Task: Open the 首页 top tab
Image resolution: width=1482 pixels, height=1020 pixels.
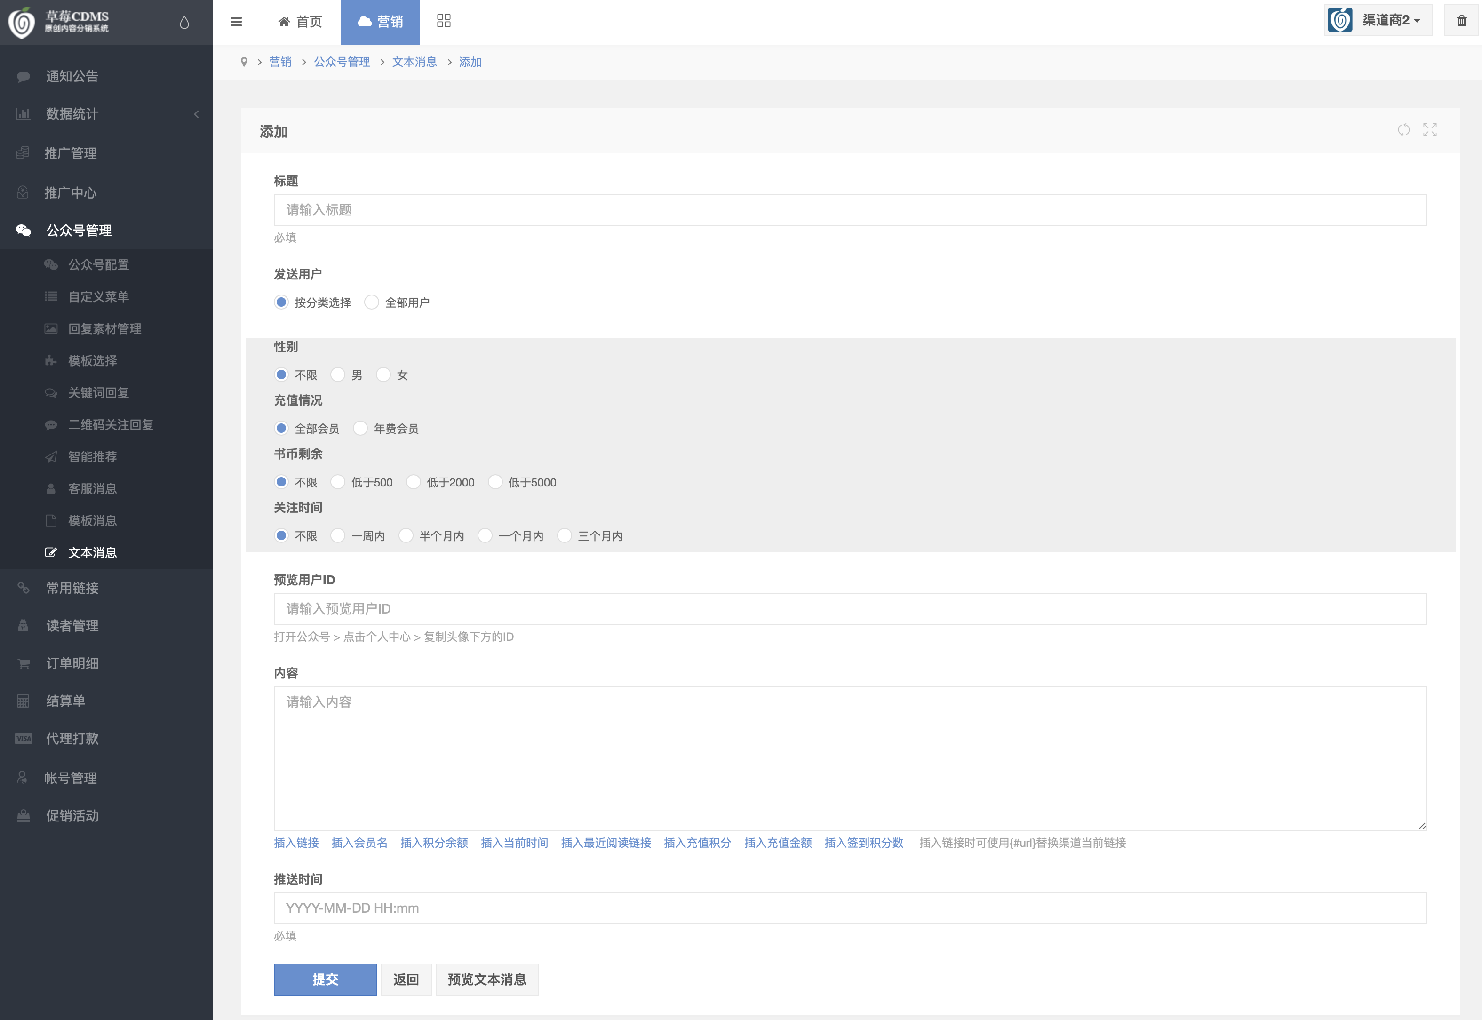Action: pyautogui.click(x=300, y=22)
